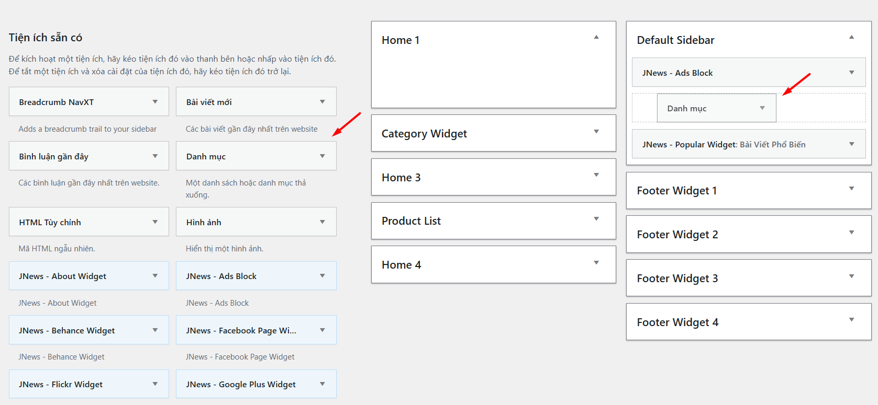Expand the JNews - Flickr Widget arrow
Viewport: 878px width, 405px height.
click(x=155, y=384)
